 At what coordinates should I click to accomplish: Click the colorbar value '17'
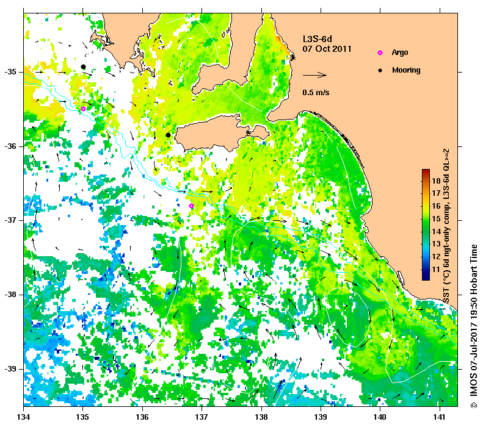[436, 193]
